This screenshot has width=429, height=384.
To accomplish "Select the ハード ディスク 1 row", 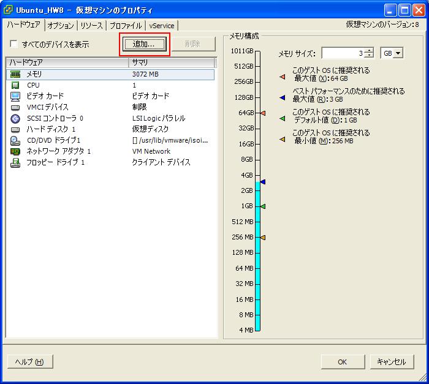I will tap(110, 129).
